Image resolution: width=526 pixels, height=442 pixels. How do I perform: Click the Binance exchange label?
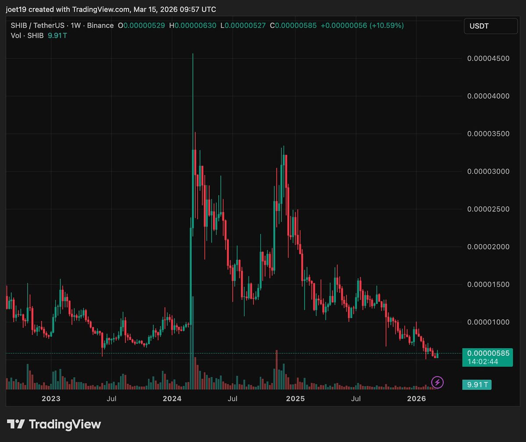point(100,26)
